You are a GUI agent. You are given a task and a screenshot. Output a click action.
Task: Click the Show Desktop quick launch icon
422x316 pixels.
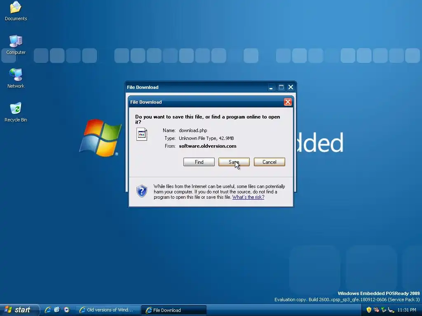[57, 310]
